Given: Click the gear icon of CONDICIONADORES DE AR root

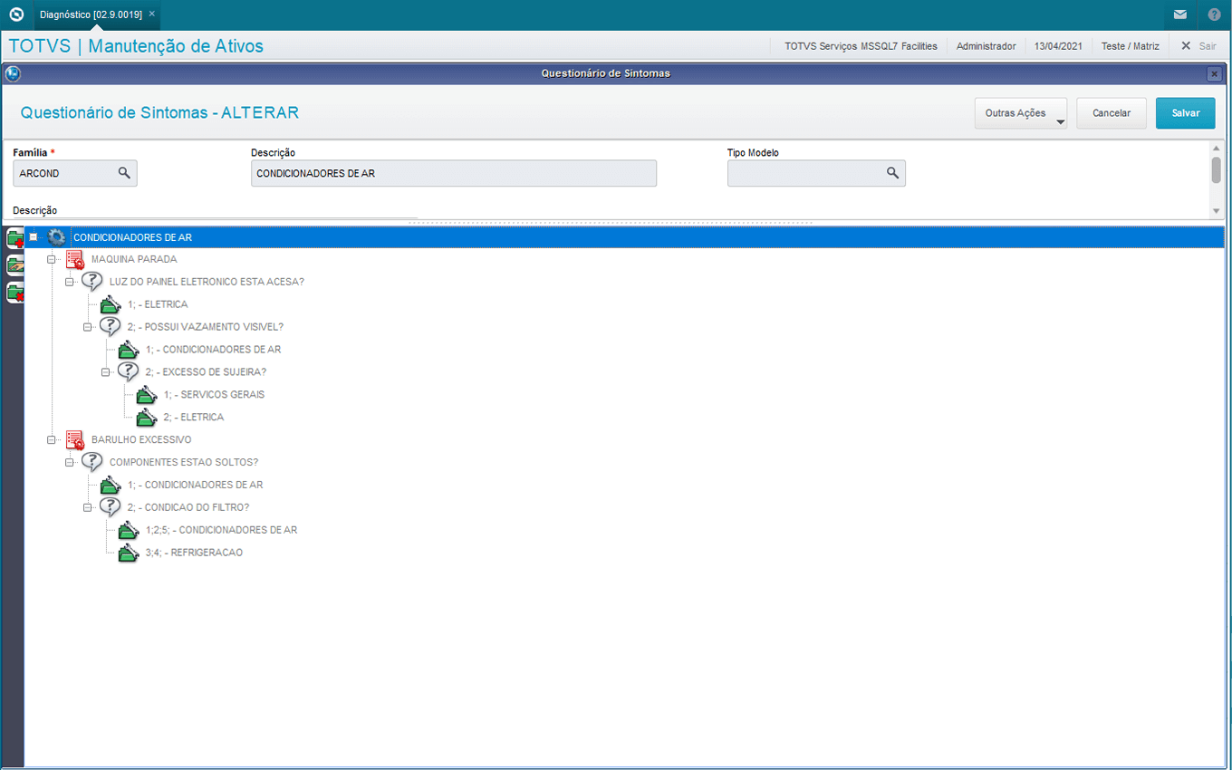Looking at the screenshot, I should tap(56, 237).
